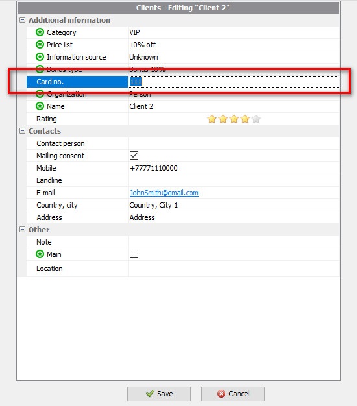This screenshot has height=406, width=357.
Task: Save the client changes
Action: coord(159,394)
